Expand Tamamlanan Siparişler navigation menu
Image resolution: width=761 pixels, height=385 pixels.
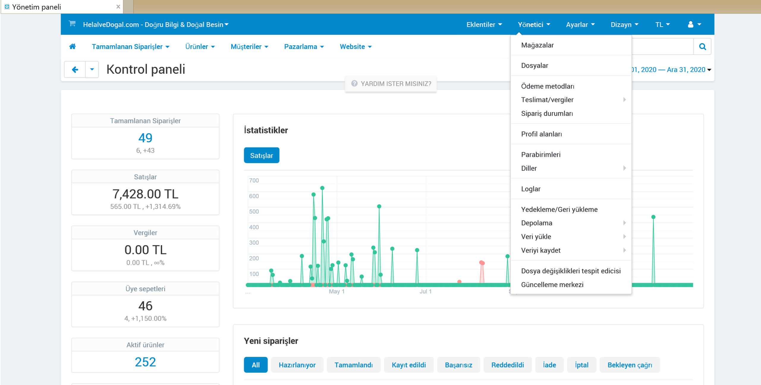pos(130,47)
